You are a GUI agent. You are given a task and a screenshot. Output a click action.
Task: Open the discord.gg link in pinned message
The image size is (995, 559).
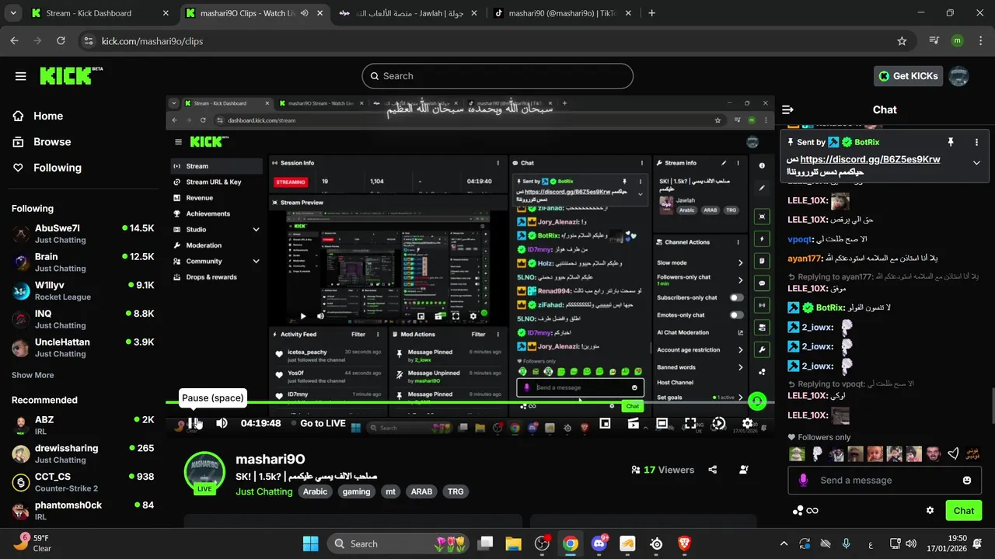point(871,159)
